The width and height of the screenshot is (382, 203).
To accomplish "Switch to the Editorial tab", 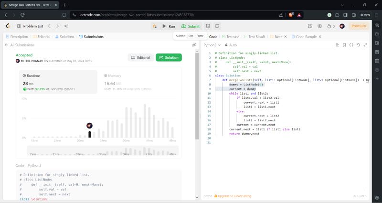I will (x=42, y=37).
